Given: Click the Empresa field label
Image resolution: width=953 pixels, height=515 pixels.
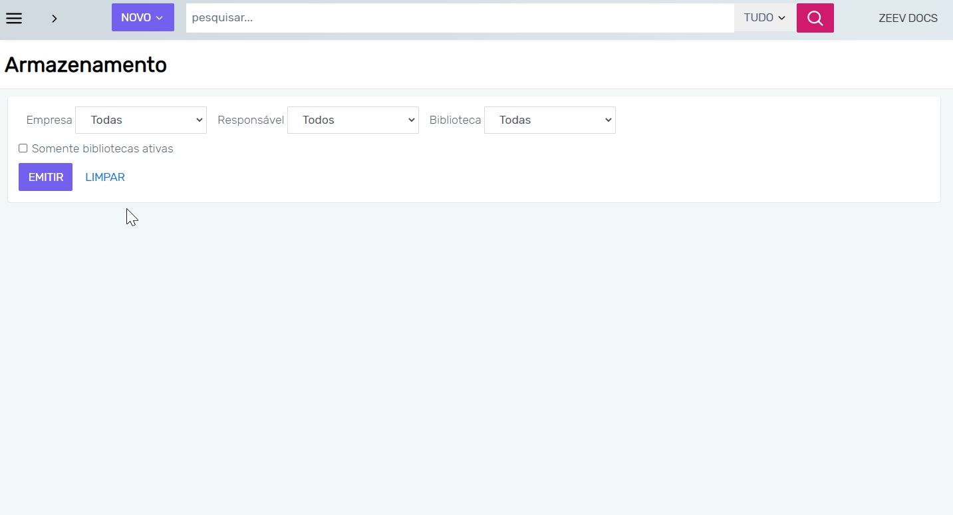Looking at the screenshot, I should (x=49, y=120).
